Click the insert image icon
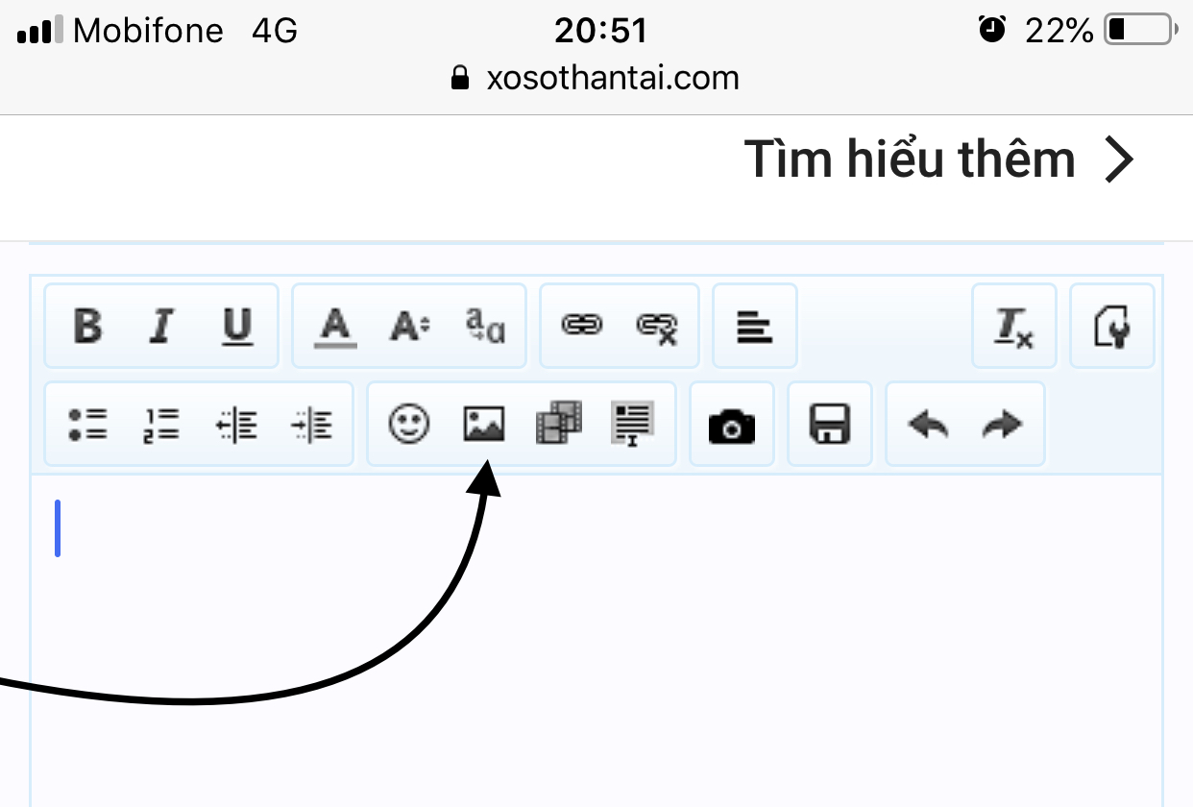The width and height of the screenshot is (1193, 807). click(x=484, y=424)
